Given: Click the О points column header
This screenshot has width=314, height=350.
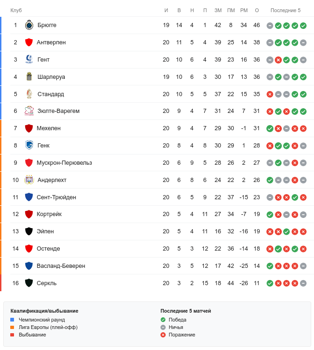Looking at the screenshot, I should [257, 10].
